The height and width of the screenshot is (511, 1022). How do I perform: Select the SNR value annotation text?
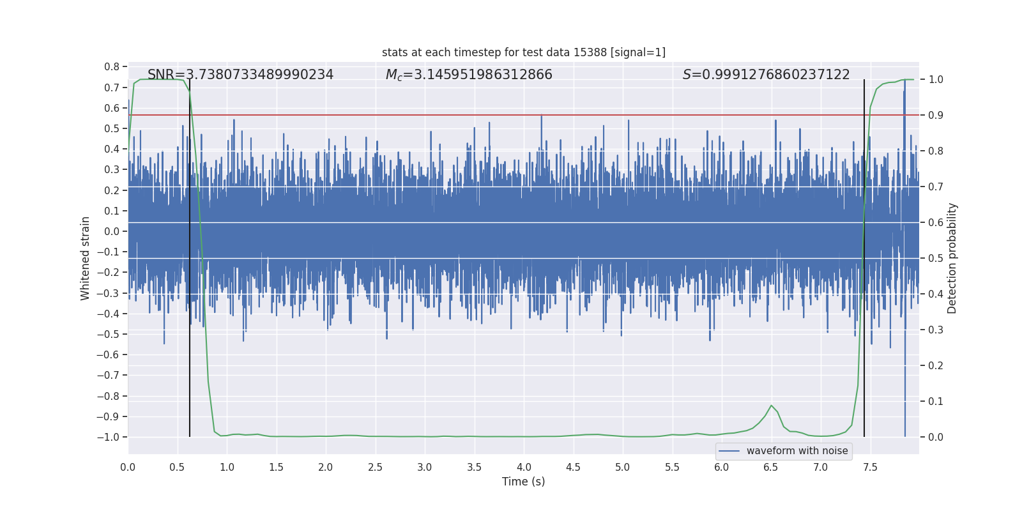(240, 75)
